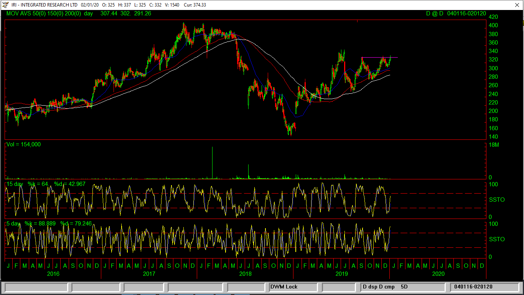Click the SSTO label of the 5 day panel
Image resolution: width=524 pixels, height=295 pixels.
[497, 239]
